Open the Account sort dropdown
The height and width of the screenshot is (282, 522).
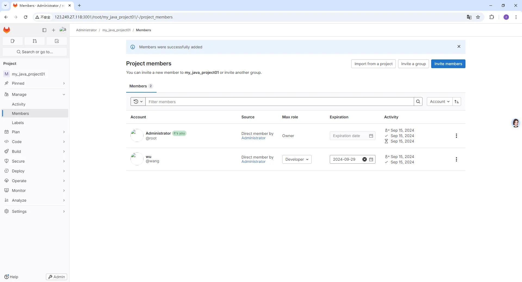(x=439, y=102)
